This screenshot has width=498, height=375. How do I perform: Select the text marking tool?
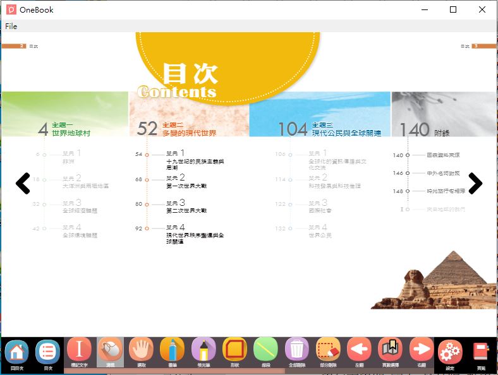pyautogui.click(x=80, y=350)
